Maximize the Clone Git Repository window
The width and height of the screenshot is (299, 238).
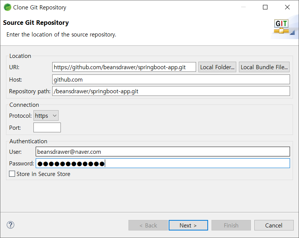[x=265, y=7]
